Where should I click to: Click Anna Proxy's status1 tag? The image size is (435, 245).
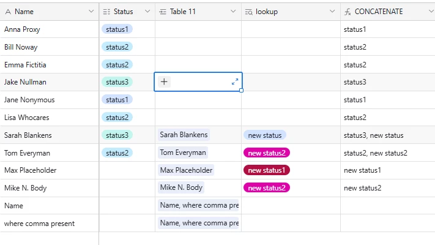click(x=117, y=29)
